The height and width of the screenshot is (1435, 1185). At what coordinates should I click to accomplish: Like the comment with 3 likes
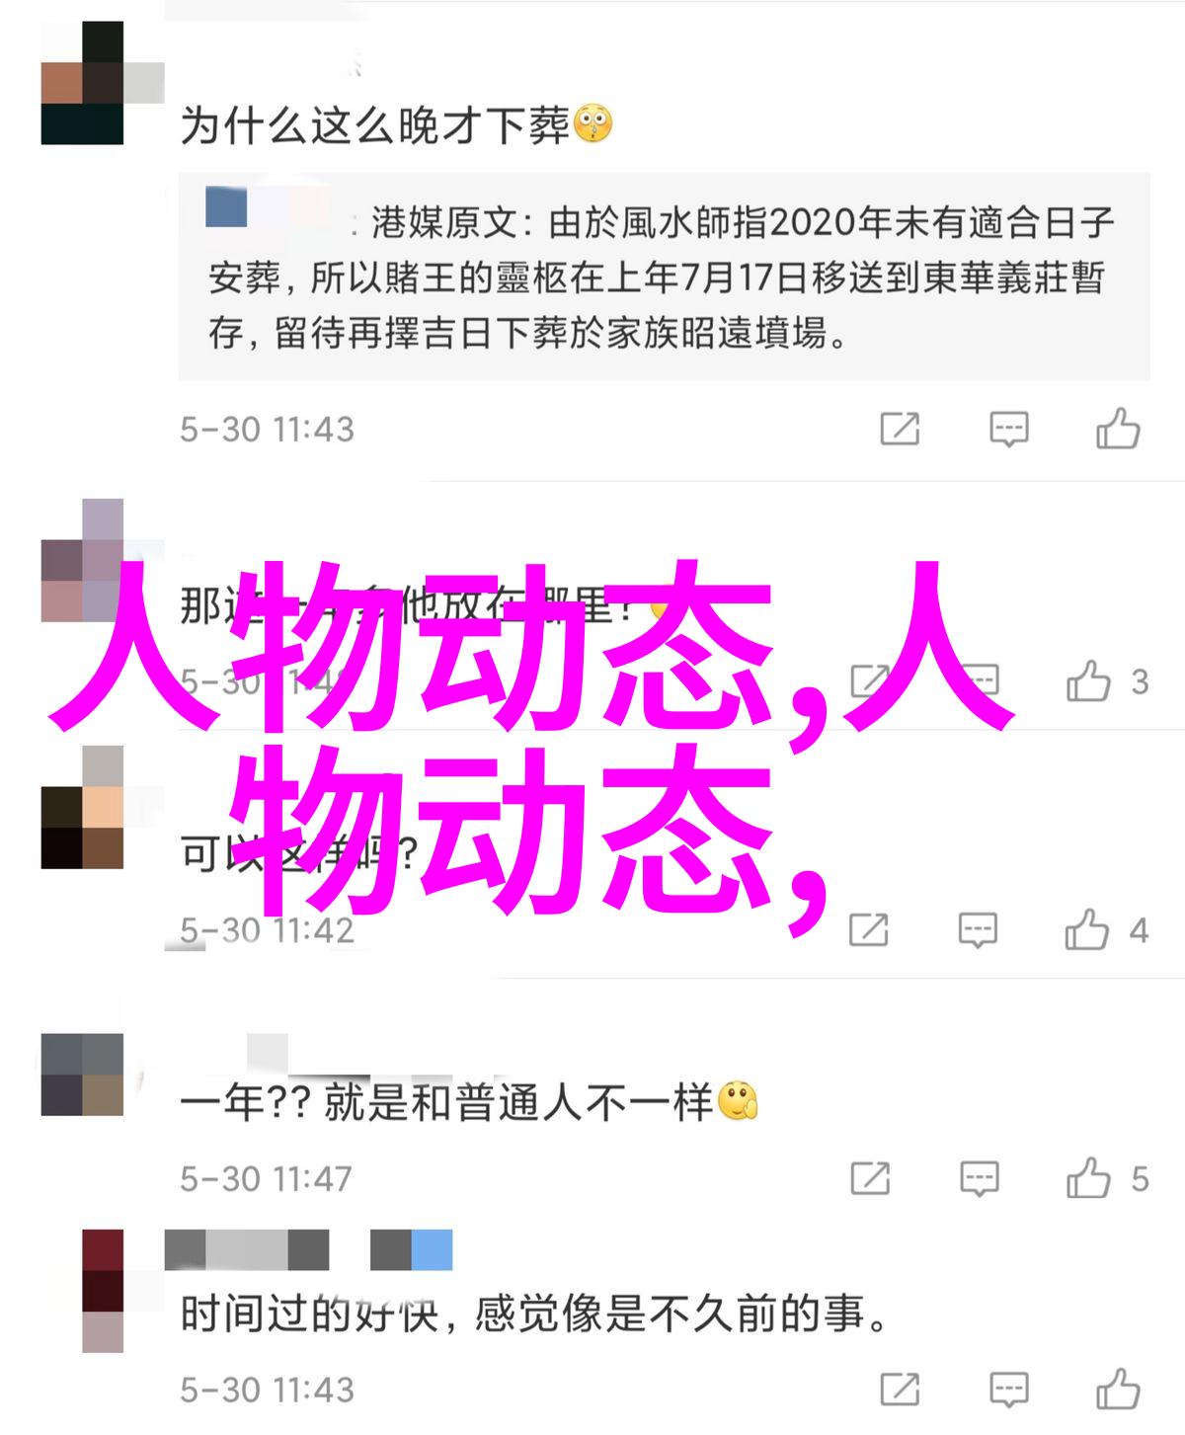pyautogui.click(x=1088, y=681)
